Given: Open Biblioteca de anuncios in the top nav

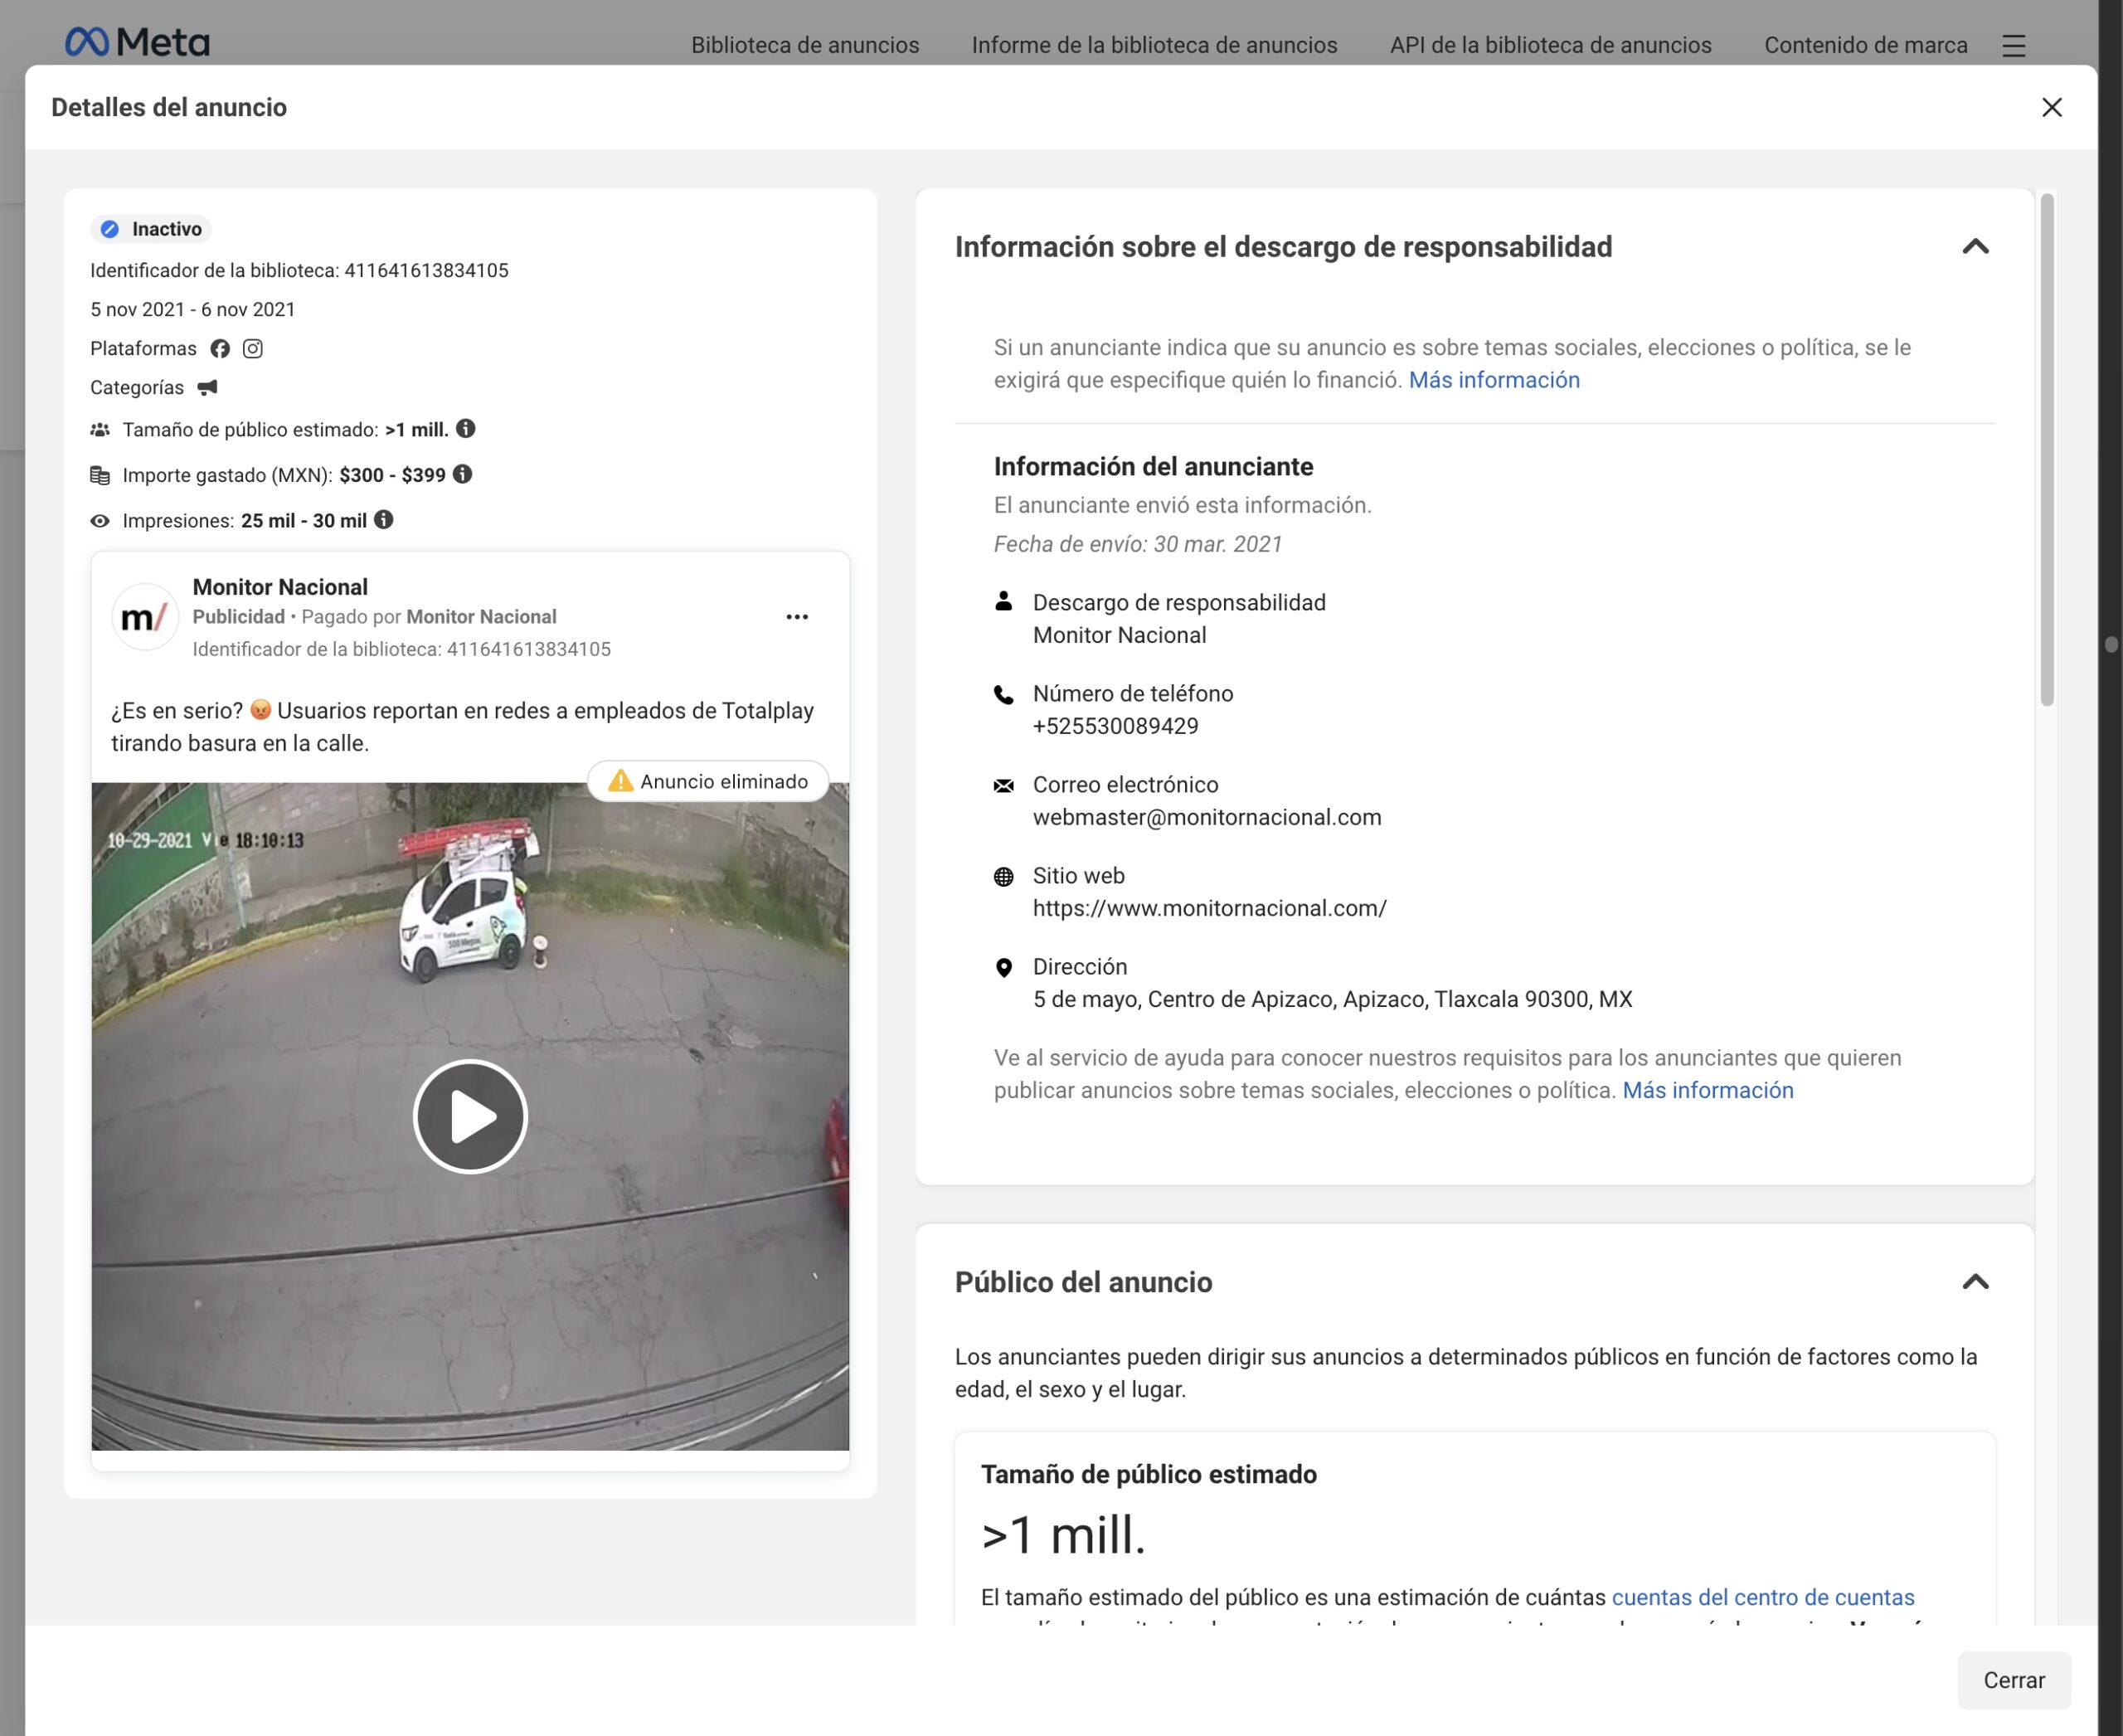Looking at the screenshot, I should [x=805, y=45].
